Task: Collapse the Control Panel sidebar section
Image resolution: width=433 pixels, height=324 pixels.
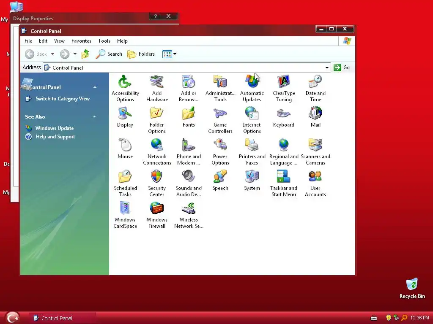Action: tap(95, 87)
